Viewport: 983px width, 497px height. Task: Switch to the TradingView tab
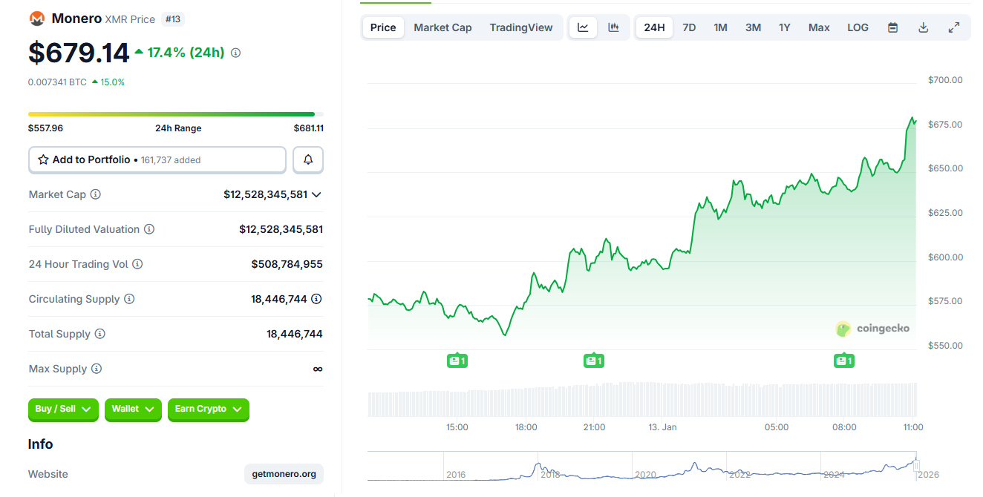pyautogui.click(x=521, y=27)
